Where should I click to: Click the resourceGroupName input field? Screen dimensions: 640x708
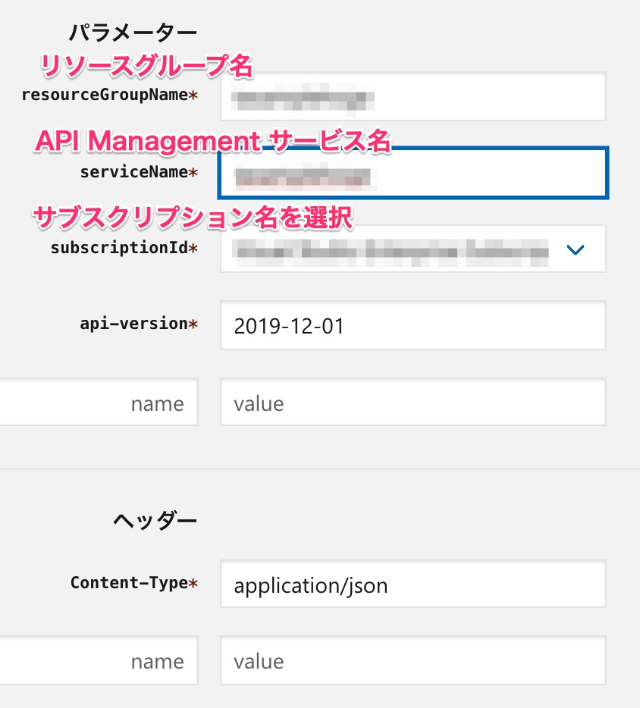click(413, 96)
